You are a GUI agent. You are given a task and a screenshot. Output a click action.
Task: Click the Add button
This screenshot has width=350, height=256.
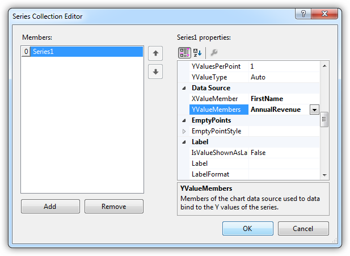click(50, 207)
